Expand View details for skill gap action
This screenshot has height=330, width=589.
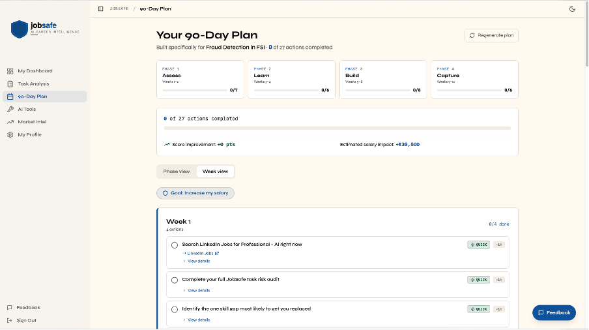198,320
